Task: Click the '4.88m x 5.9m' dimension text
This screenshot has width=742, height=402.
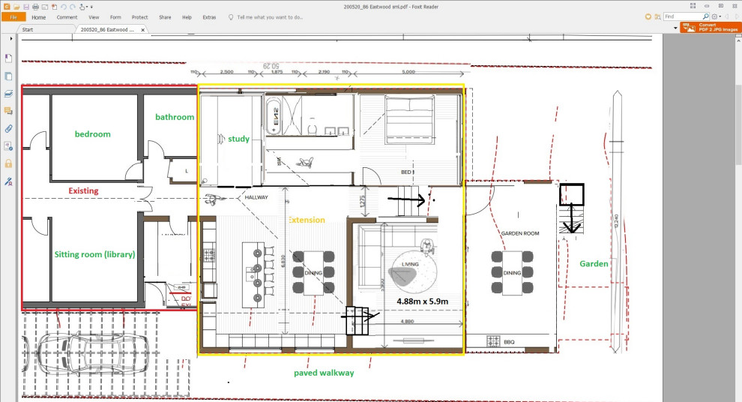Action: click(423, 301)
